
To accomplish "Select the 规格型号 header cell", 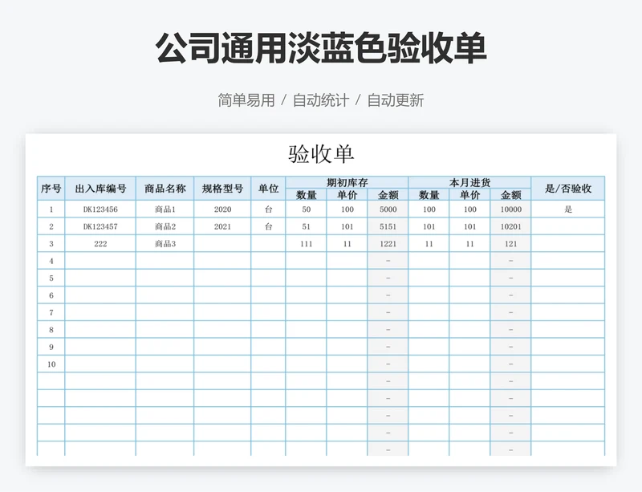I will click(222, 189).
